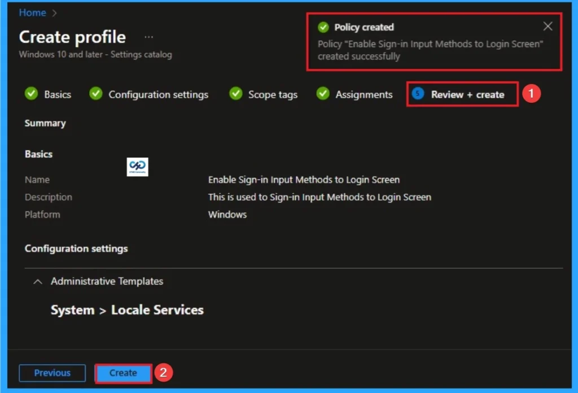Open the ellipsis menu beside Create profile
The width and height of the screenshot is (578, 393).
[148, 36]
